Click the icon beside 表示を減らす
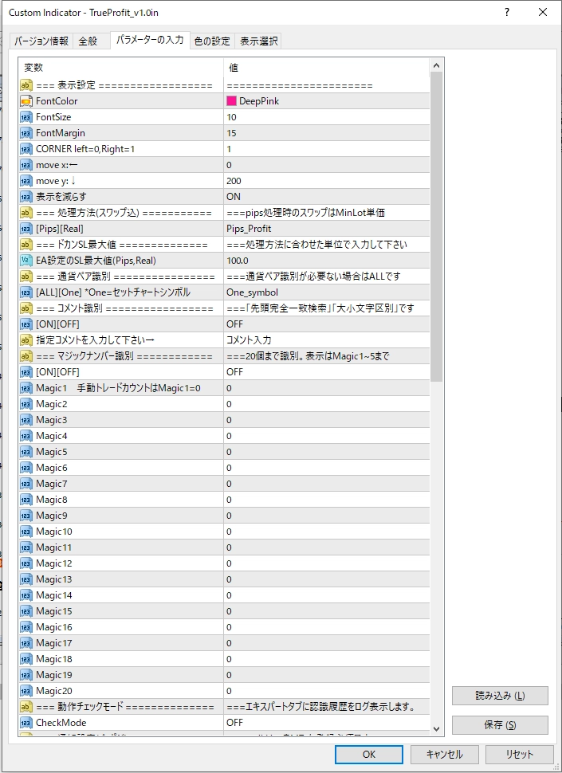Screen dimensions: 562x773 26,197
